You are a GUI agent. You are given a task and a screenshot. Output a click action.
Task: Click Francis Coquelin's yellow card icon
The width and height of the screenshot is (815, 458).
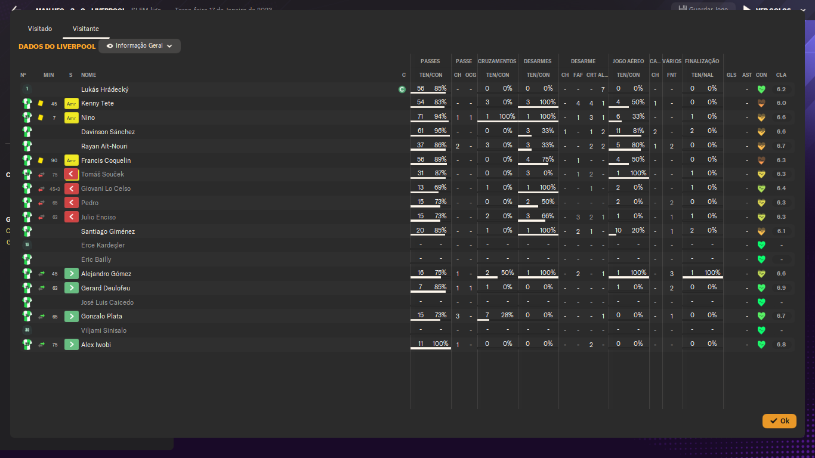tap(41, 160)
